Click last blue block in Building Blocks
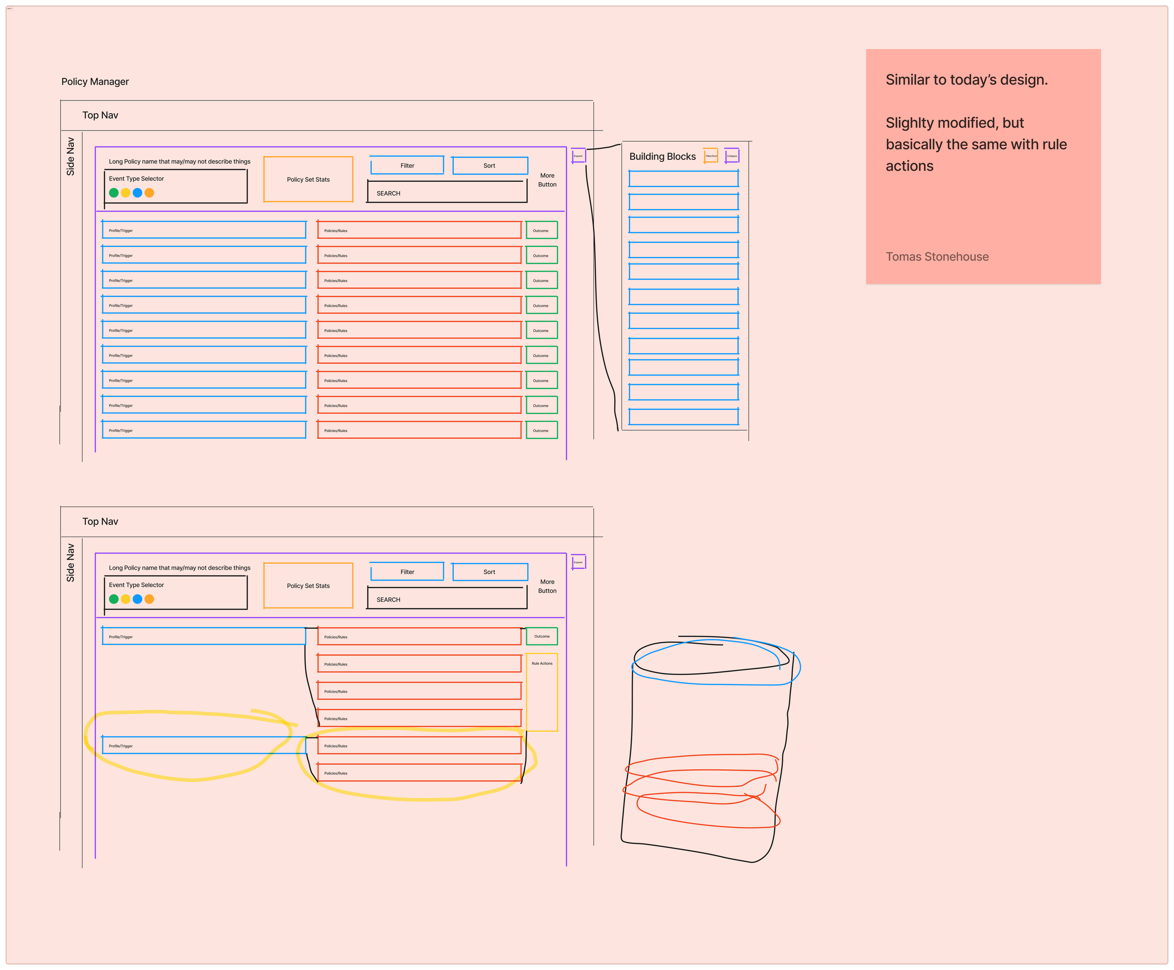The width and height of the screenshot is (1174, 970). pyautogui.click(x=683, y=417)
